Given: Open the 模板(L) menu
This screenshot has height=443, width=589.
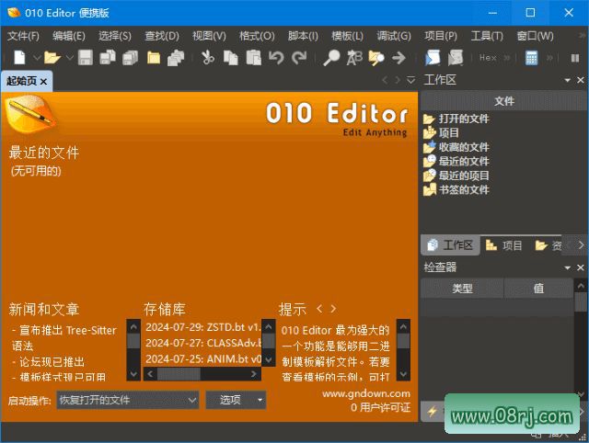Looking at the screenshot, I should 347,36.
